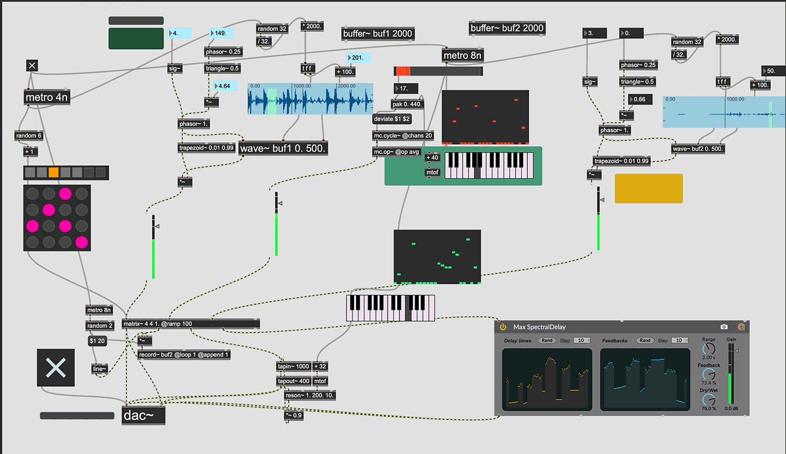Select the random 2 object
The height and width of the screenshot is (454, 786).
pyautogui.click(x=100, y=326)
